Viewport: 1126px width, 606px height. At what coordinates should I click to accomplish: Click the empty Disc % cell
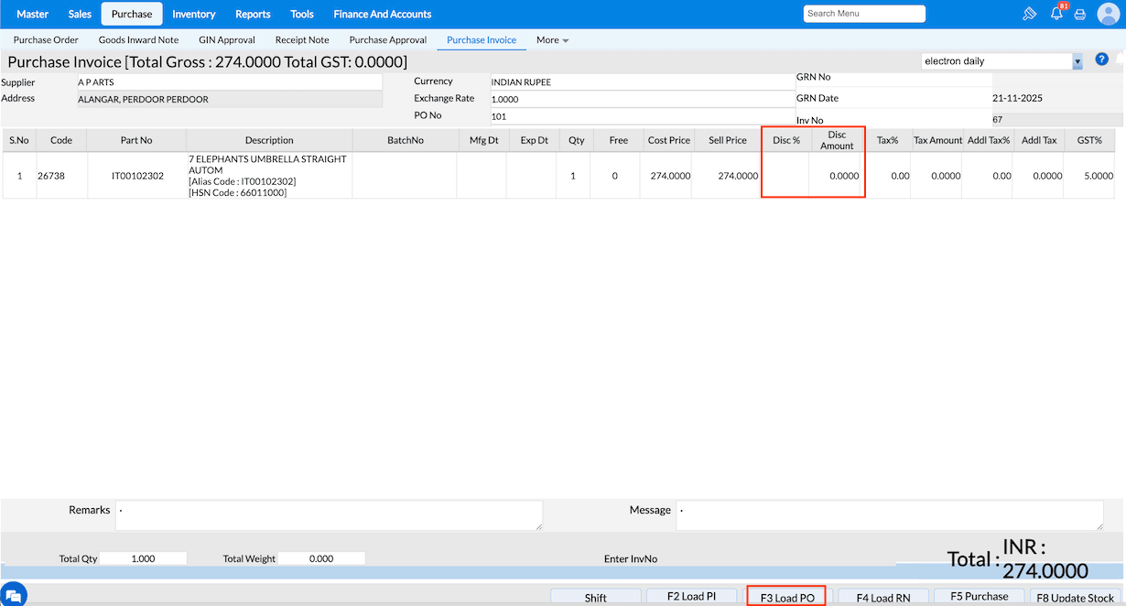[786, 175]
